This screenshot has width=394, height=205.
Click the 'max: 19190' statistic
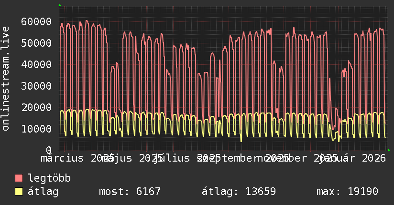[x=347, y=192]
